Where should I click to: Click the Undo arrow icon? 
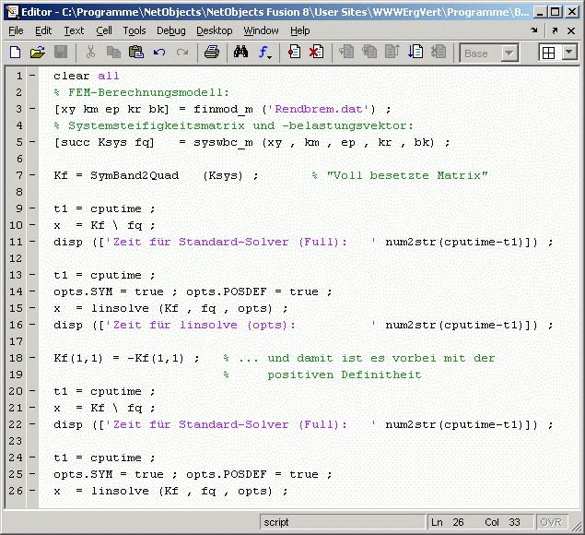pyautogui.click(x=159, y=53)
